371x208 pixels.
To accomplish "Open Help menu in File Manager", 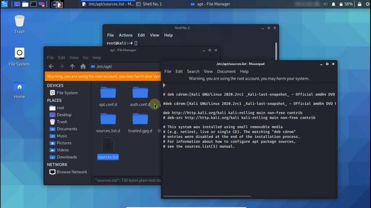I will coord(97,58).
